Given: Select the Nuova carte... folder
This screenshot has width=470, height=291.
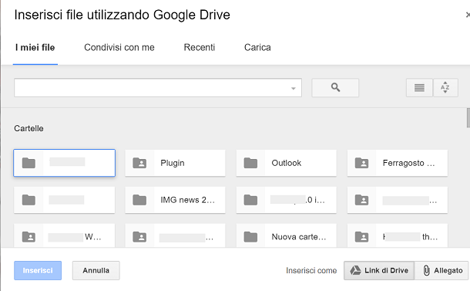Looking at the screenshot, I should click(x=287, y=235).
